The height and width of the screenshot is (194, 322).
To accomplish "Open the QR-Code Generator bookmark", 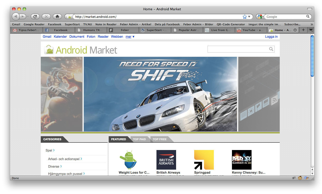I will click(231, 24).
